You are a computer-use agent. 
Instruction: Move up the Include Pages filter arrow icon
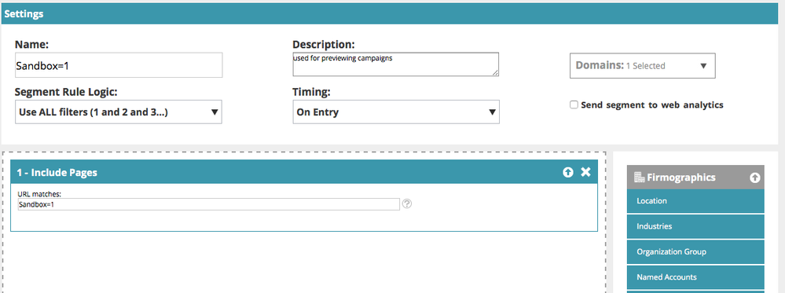click(x=567, y=172)
